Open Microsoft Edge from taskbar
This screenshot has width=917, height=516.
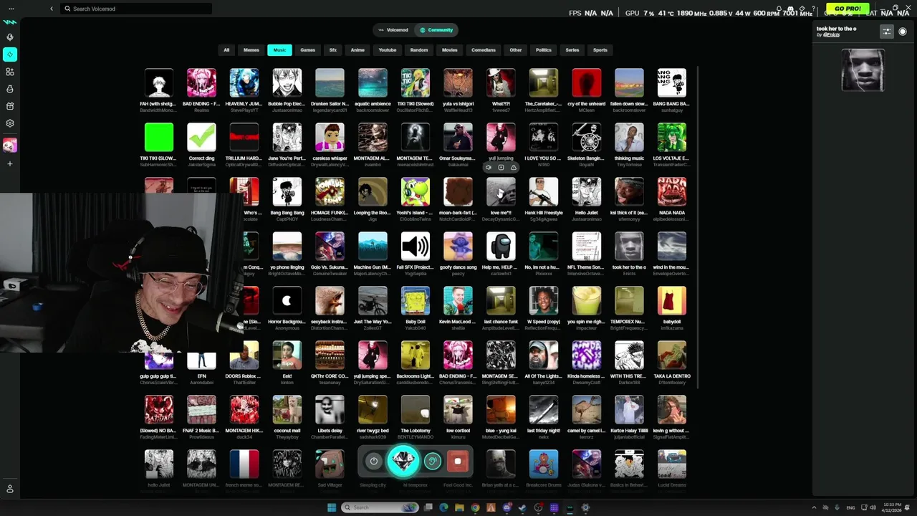[x=443, y=507]
